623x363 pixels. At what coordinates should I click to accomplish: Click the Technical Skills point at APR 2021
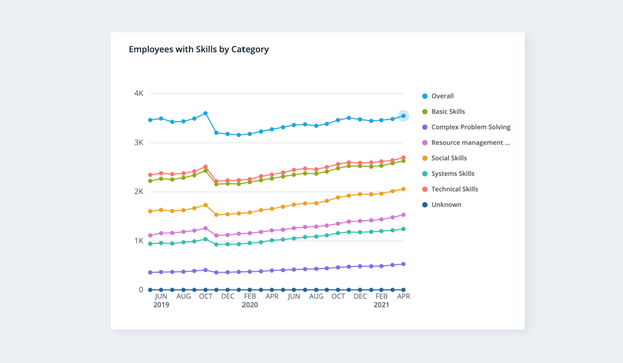click(x=403, y=158)
